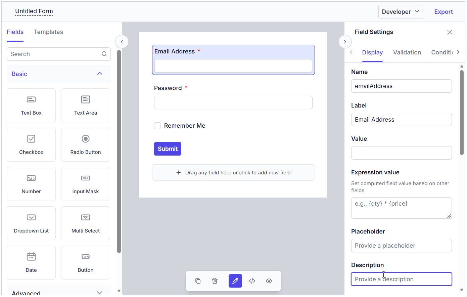The image size is (467, 297).
Task: Click the Name field containing emailAddress
Action: pos(402,86)
